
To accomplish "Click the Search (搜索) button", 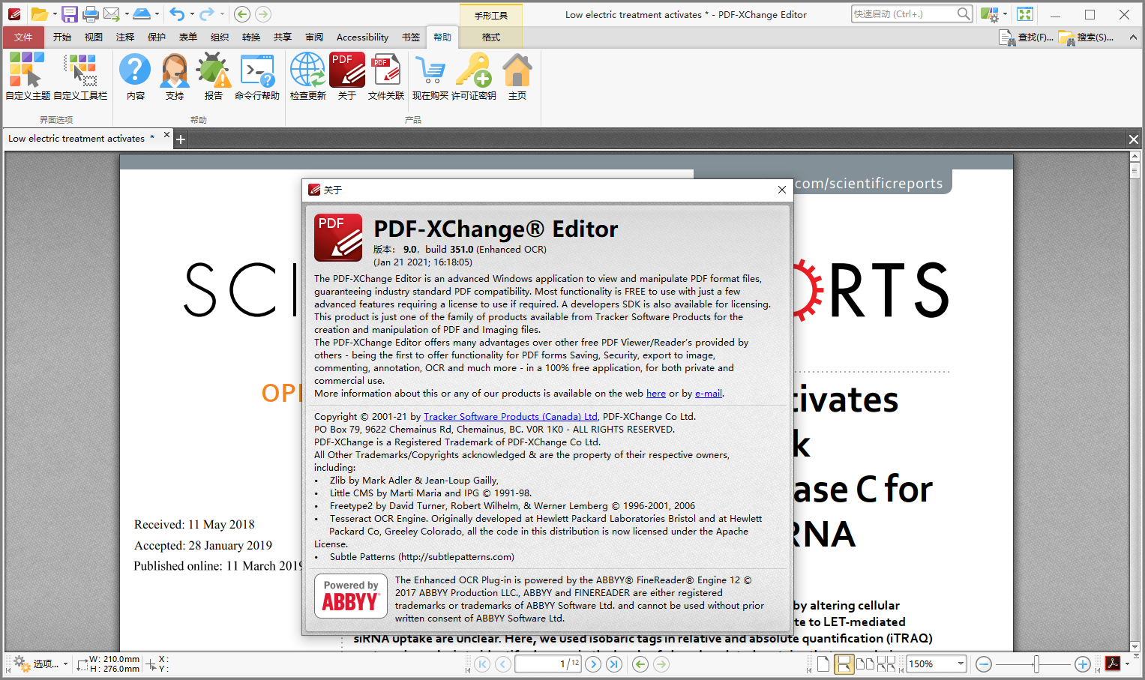I will coord(1087,37).
